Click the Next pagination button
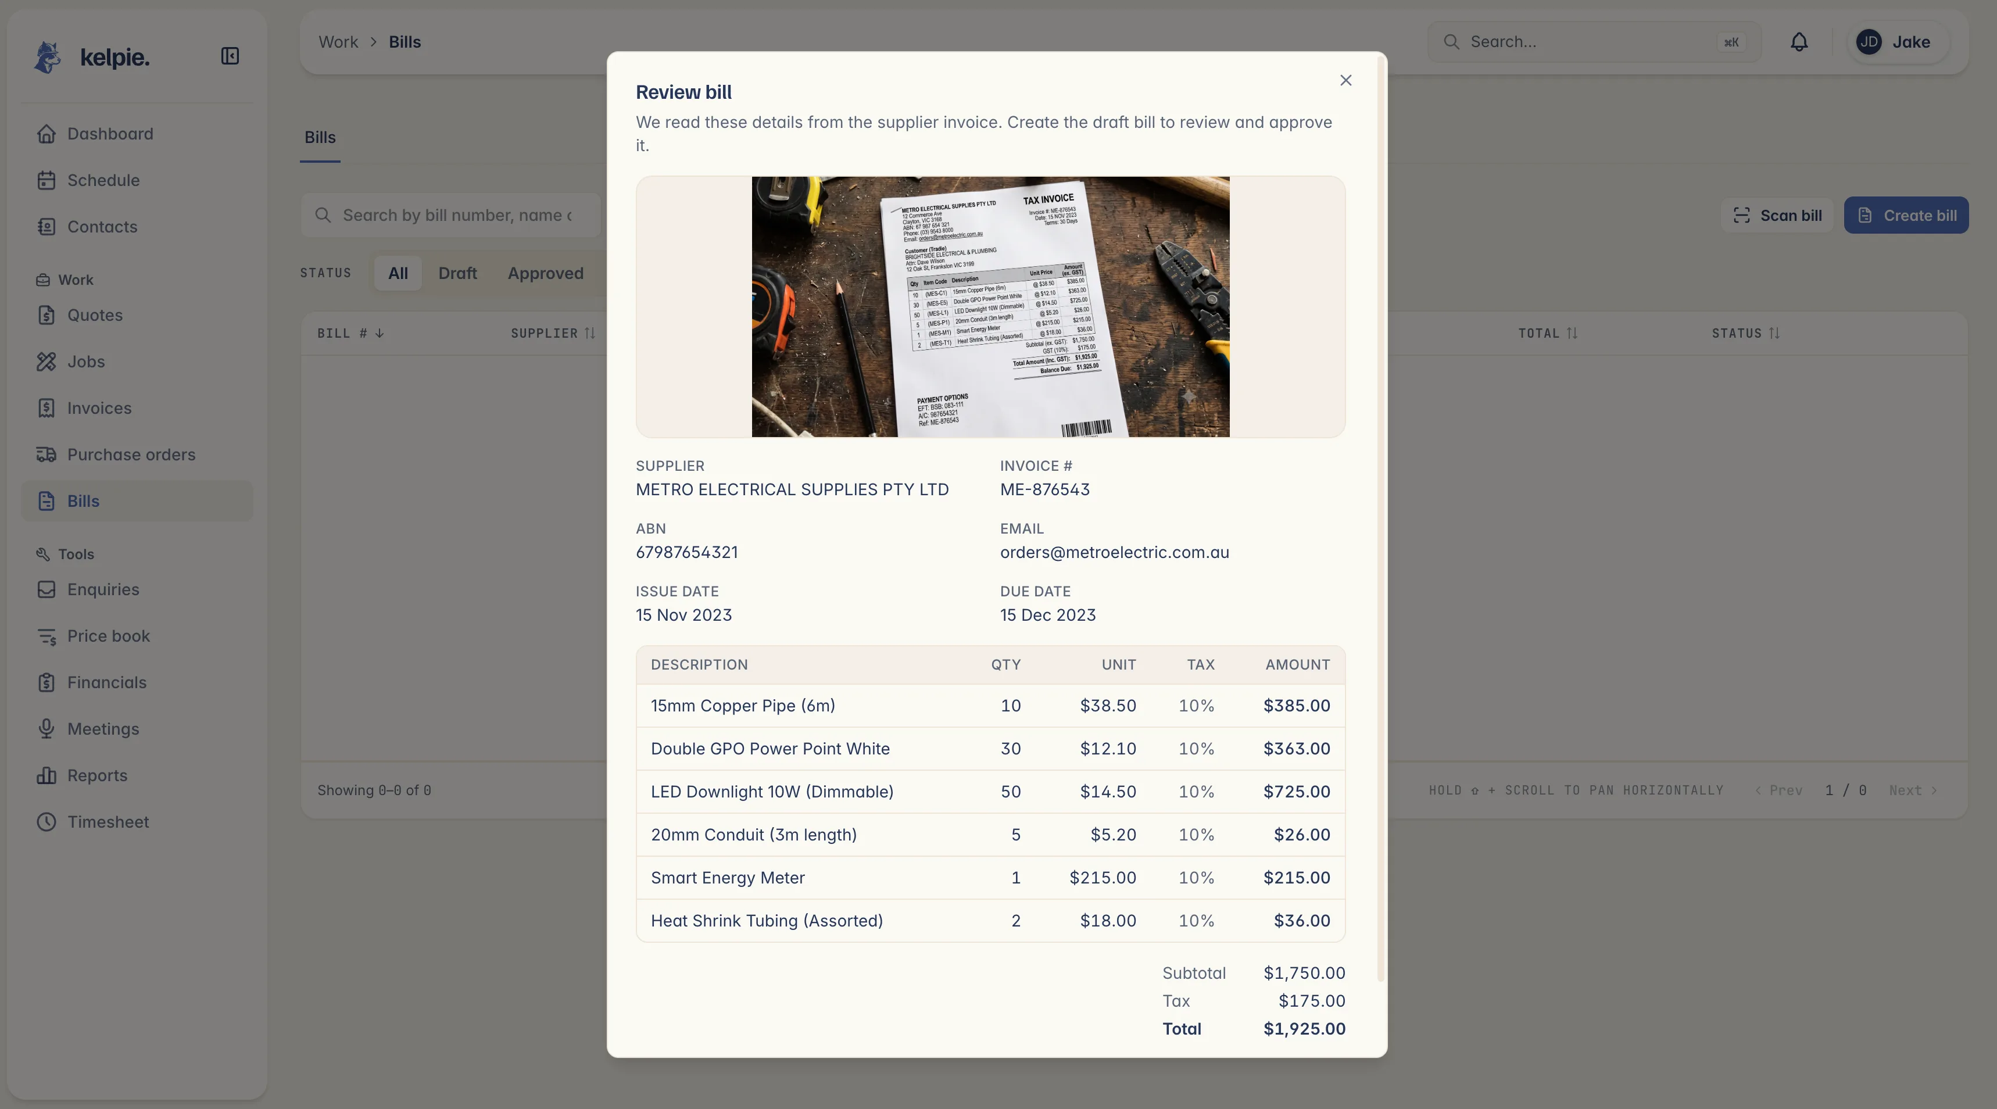Image resolution: width=1997 pixels, height=1109 pixels. 1913,790
